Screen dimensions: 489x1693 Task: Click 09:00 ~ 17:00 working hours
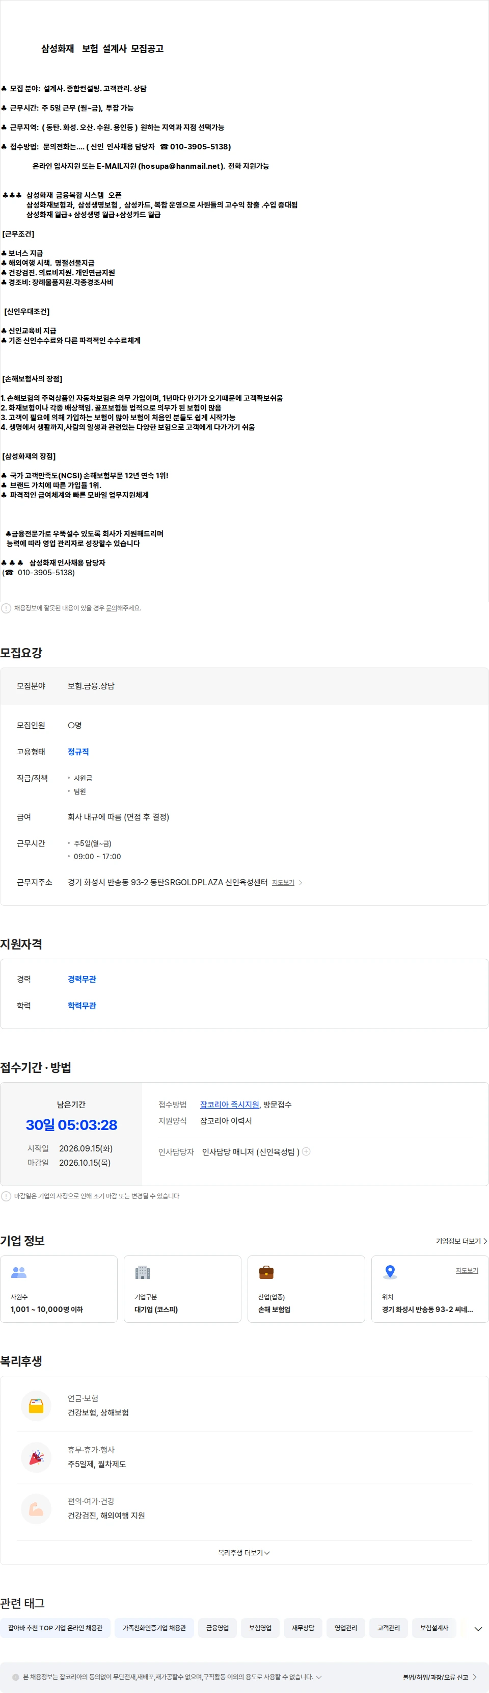(97, 856)
